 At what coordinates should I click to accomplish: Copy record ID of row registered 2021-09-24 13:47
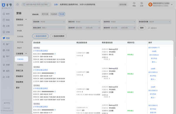pyautogui.click(x=55, y=91)
